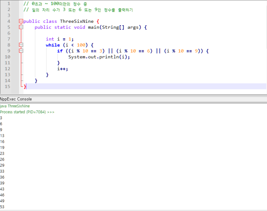Collapse the if statement fold marker

click(21, 51)
